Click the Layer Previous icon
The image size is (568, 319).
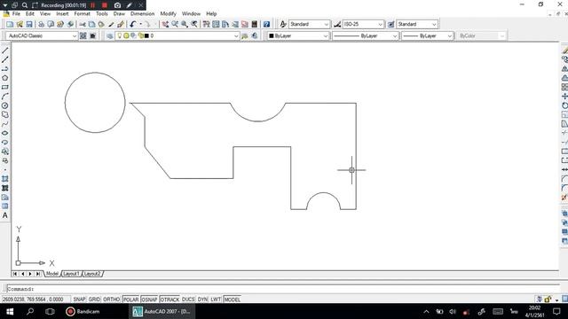pos(255,35)
